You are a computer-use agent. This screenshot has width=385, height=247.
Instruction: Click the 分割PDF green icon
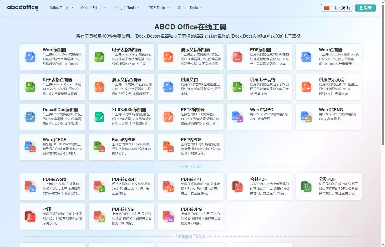[x=306, y=187]
